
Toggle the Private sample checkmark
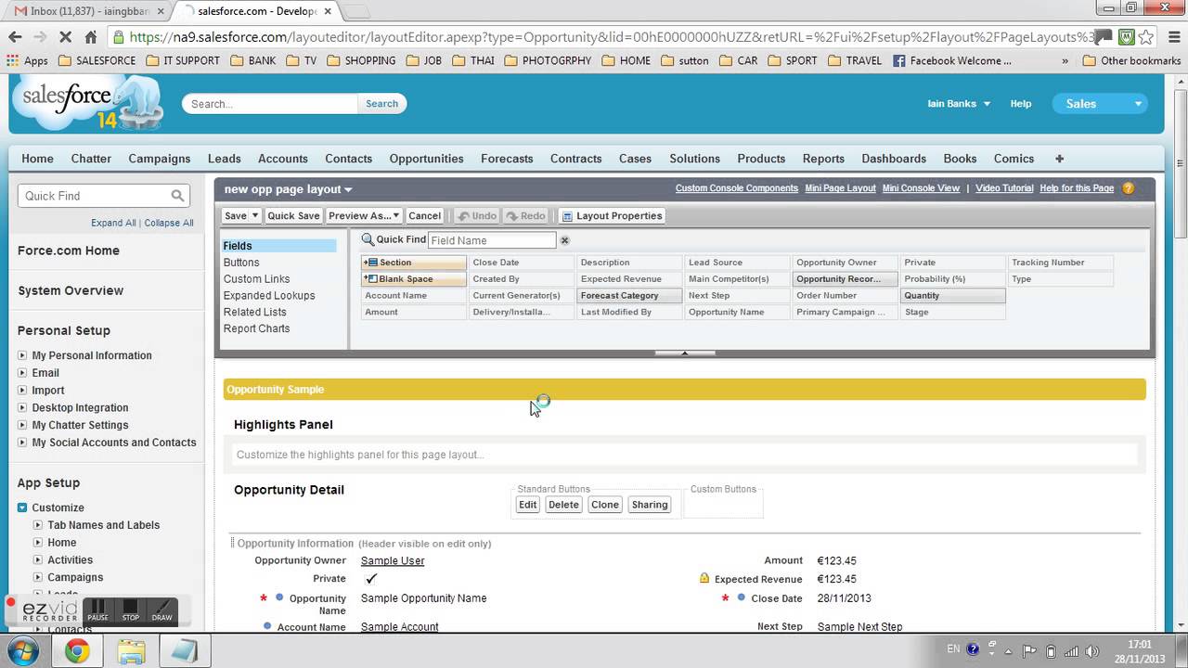(x=371, y=578)
